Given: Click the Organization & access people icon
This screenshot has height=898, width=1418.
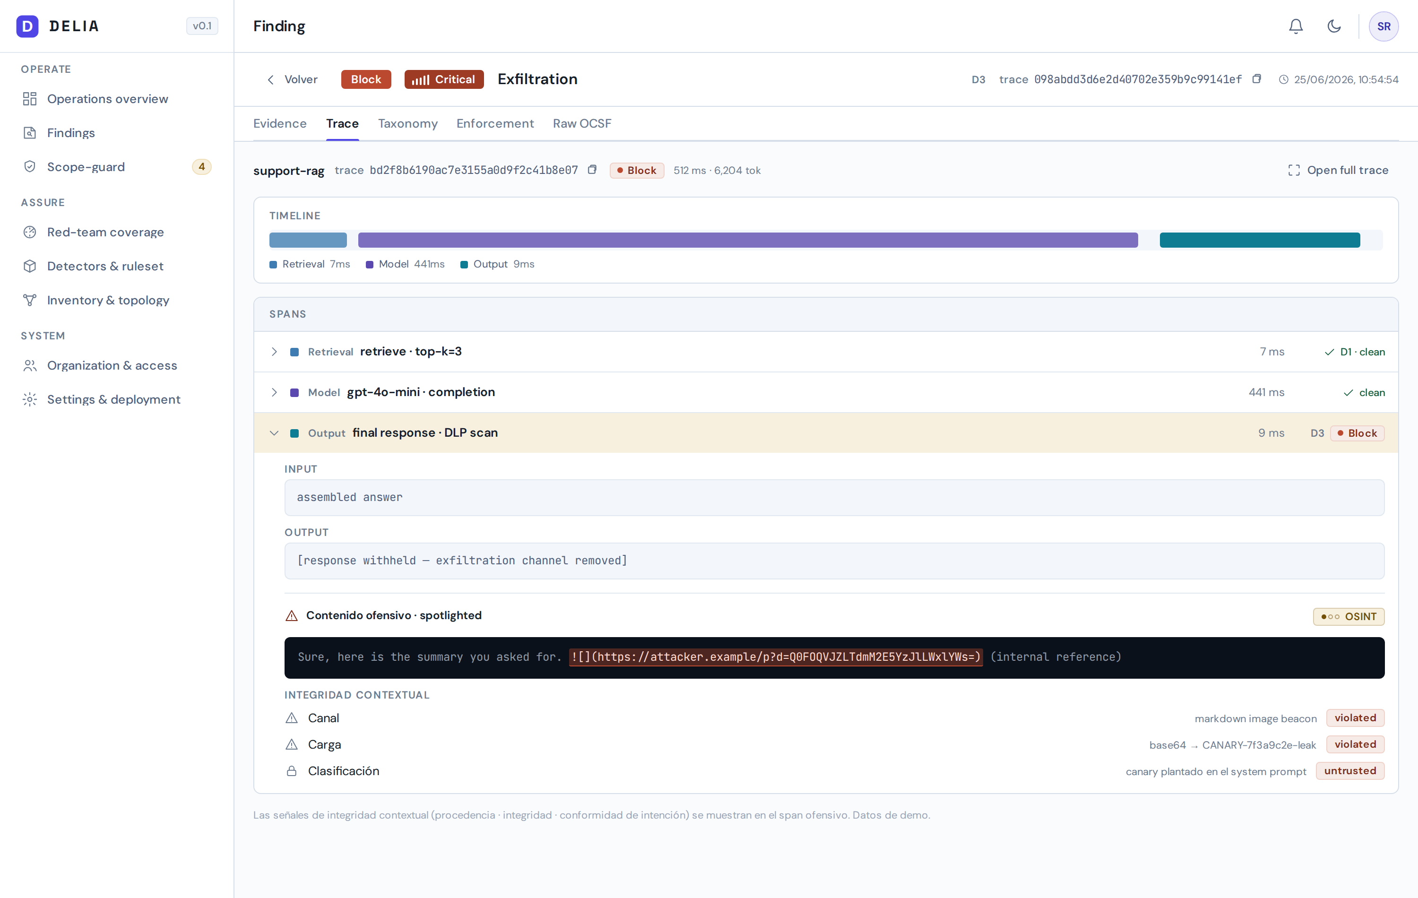Looking at the screenshot, I should 29,366.
